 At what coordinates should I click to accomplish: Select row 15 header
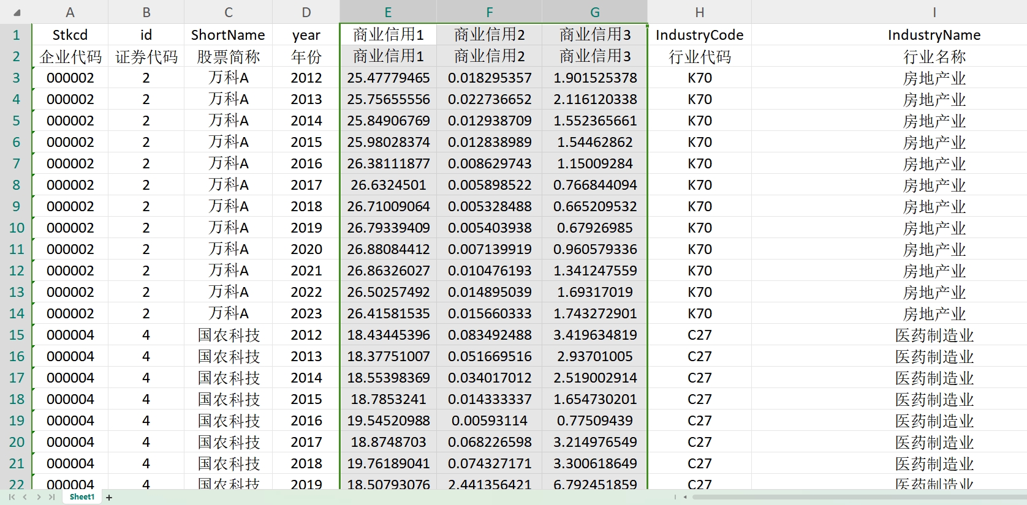click(x=16, y=335)
